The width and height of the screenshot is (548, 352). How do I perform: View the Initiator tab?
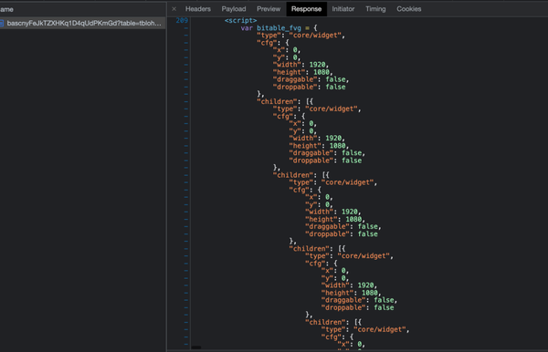342,9
